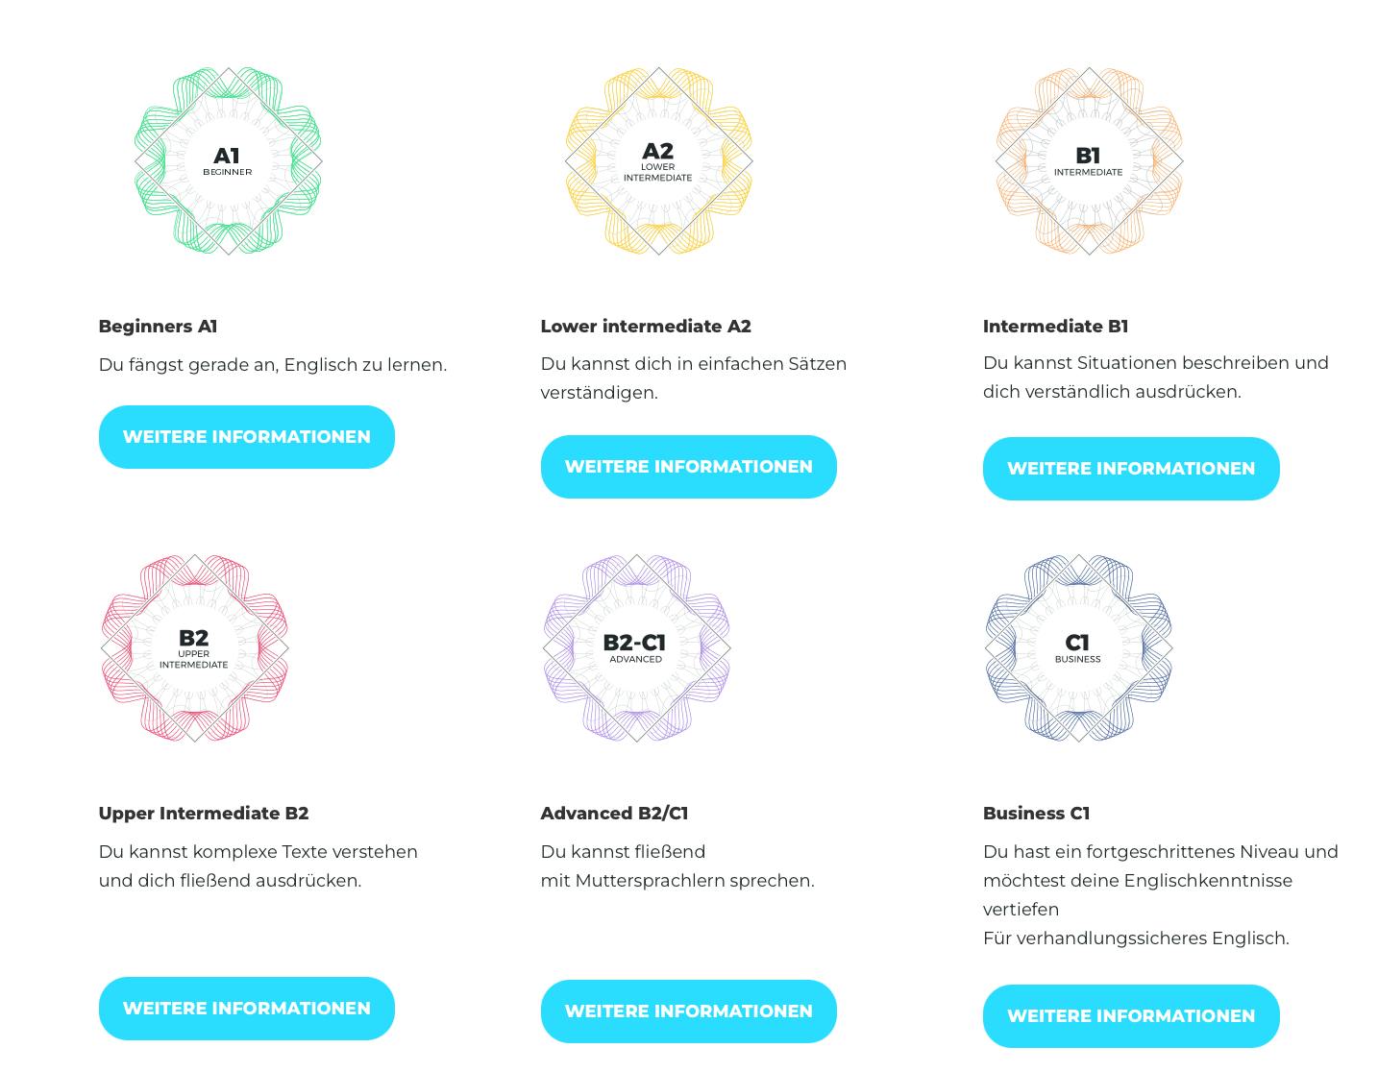Click the purple B2-C1 Advanced badge icon

636,648
